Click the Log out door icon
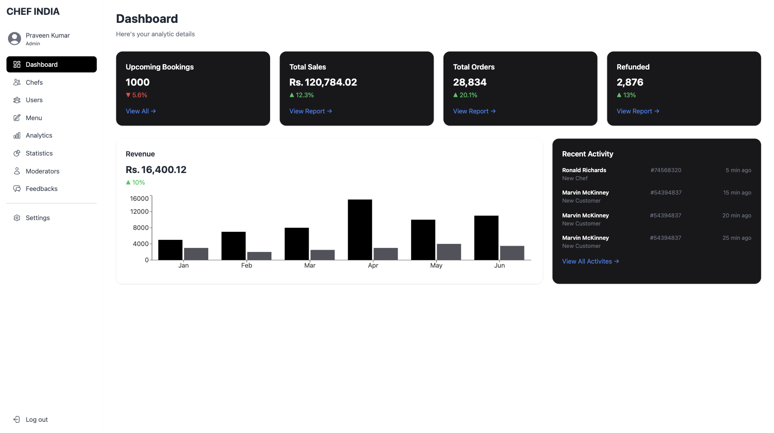The width and height of the screenshot is (774, 433). pyautogui.click(x=17, y=420)
